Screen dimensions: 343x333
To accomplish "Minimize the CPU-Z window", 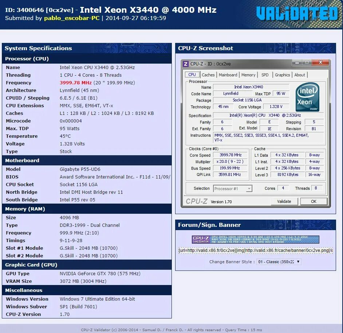I will (x=297, y=63).
